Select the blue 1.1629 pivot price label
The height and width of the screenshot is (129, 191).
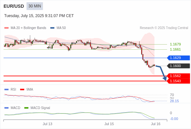[x=178, y=58]
